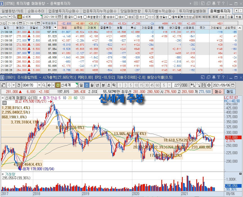Select the 매수 radio button

[117, 17]
